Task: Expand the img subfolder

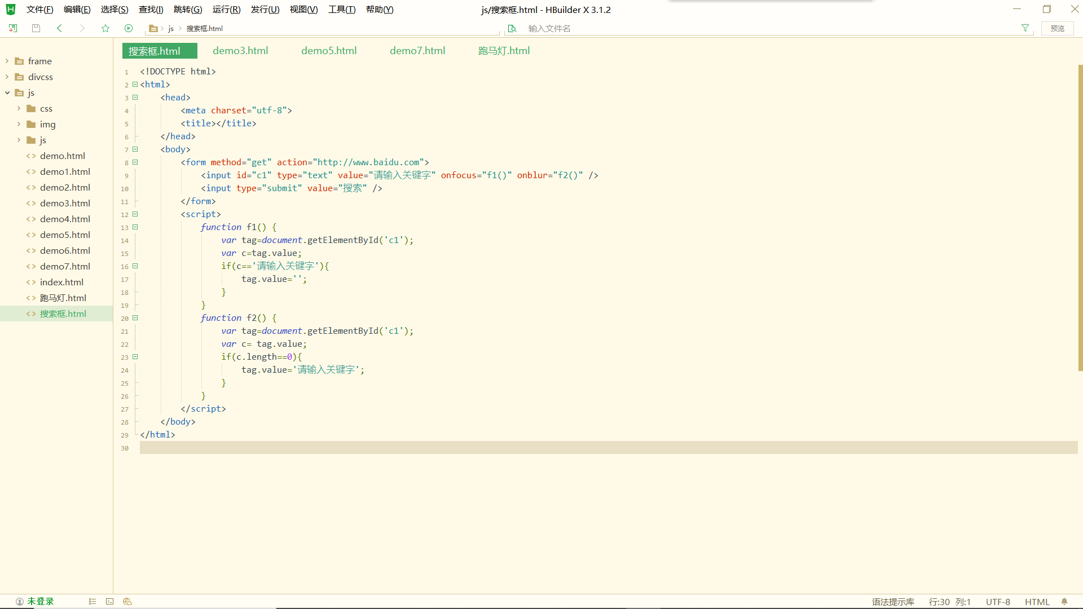Action: pos(19,124)
